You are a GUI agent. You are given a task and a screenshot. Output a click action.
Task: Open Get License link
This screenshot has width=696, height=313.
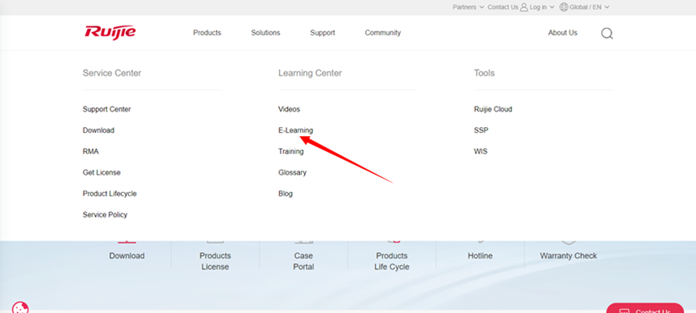pos(101,172)
